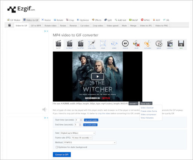Click the clapperboard icon in the submenu bar
The image size is (193, 160).
10,25
